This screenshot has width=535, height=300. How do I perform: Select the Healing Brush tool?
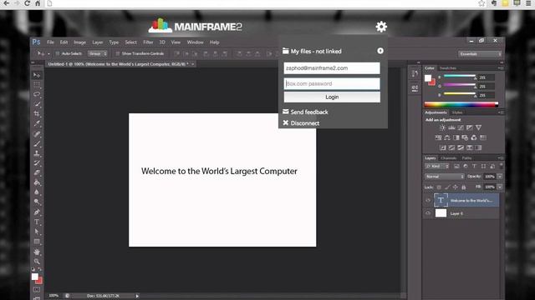(37, 133)
